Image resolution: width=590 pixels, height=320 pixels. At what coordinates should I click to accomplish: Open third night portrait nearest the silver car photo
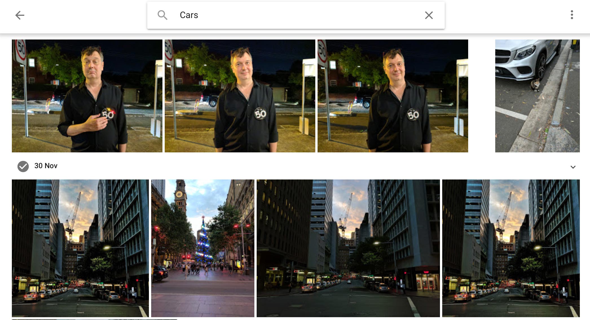point(393,96)
